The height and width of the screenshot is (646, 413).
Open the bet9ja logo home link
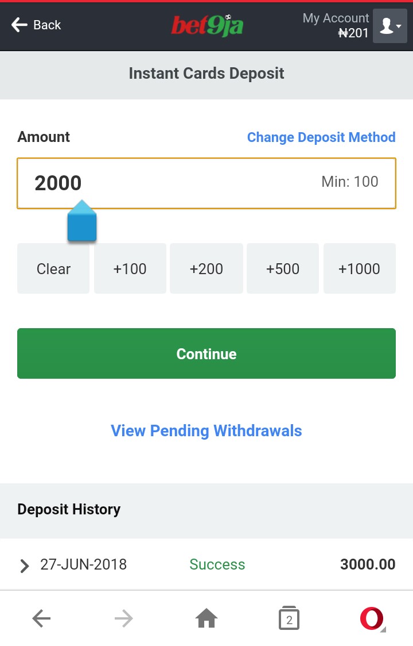coord(206,25)
